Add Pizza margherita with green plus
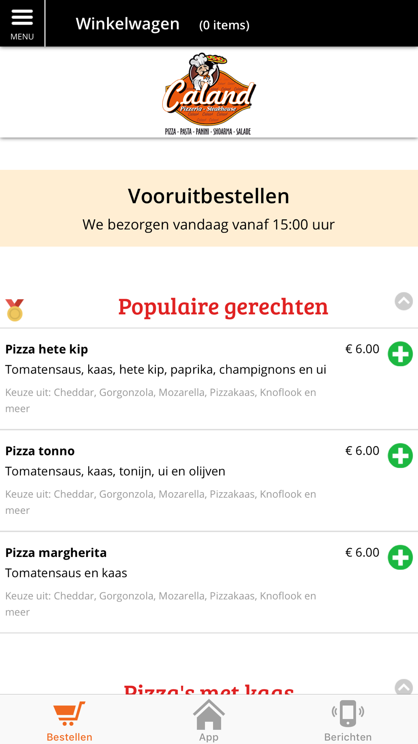 [400, 557]
